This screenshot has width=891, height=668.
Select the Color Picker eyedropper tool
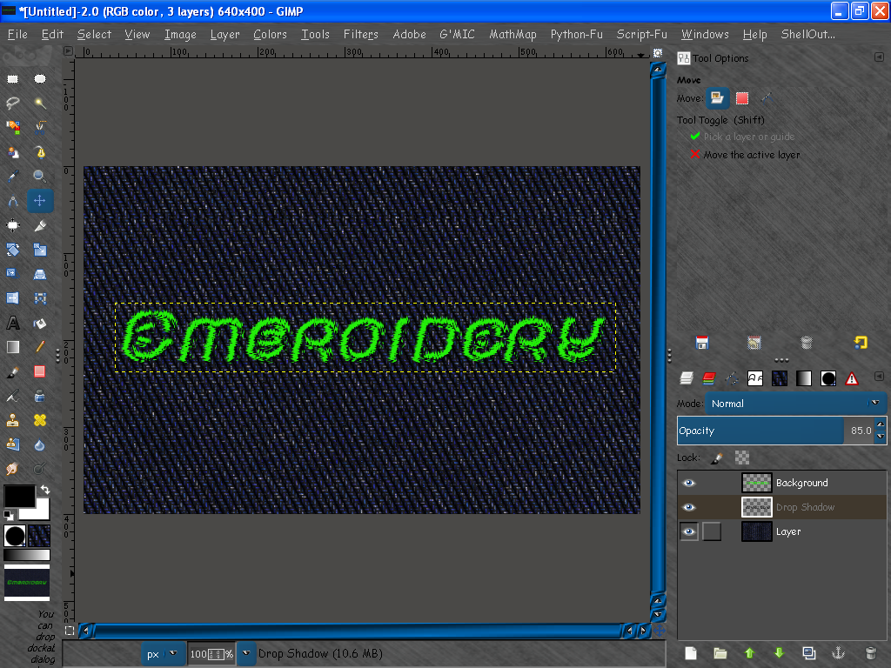pyautogui.click(x=13, y=177)
